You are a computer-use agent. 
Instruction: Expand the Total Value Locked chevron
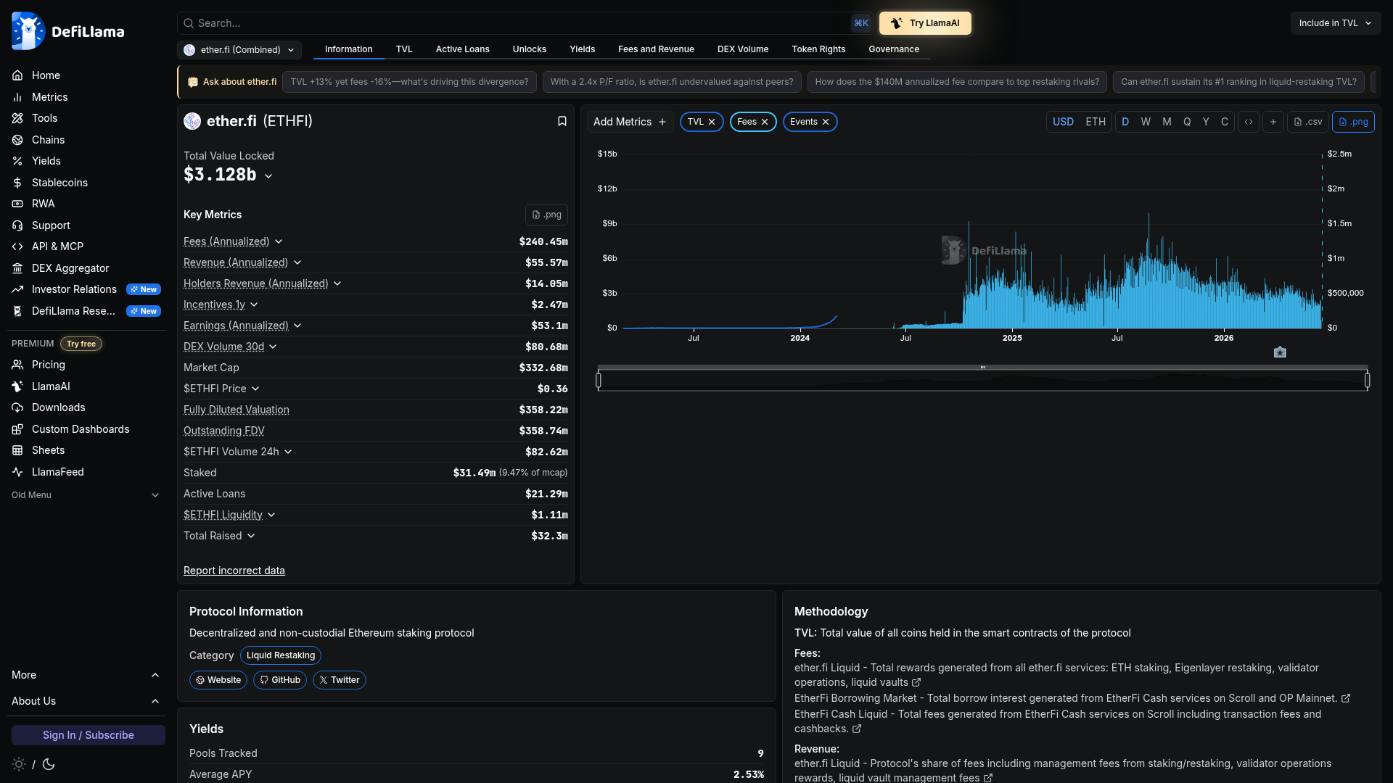pos(268,176)
